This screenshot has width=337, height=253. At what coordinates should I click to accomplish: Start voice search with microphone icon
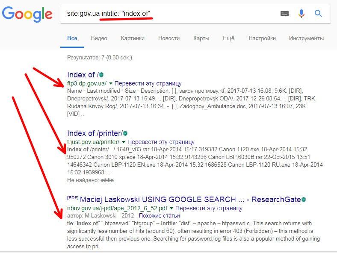point(302,14)
